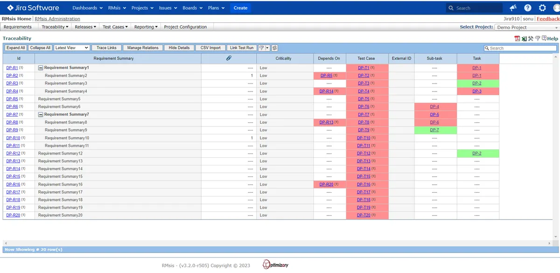Viewport: 560px width, 273px height.
Task: Open the Plans menu
Action: pyautogui.click(x=216, y=8)
